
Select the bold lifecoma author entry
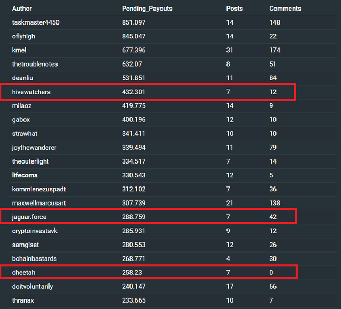coord(25,175)
